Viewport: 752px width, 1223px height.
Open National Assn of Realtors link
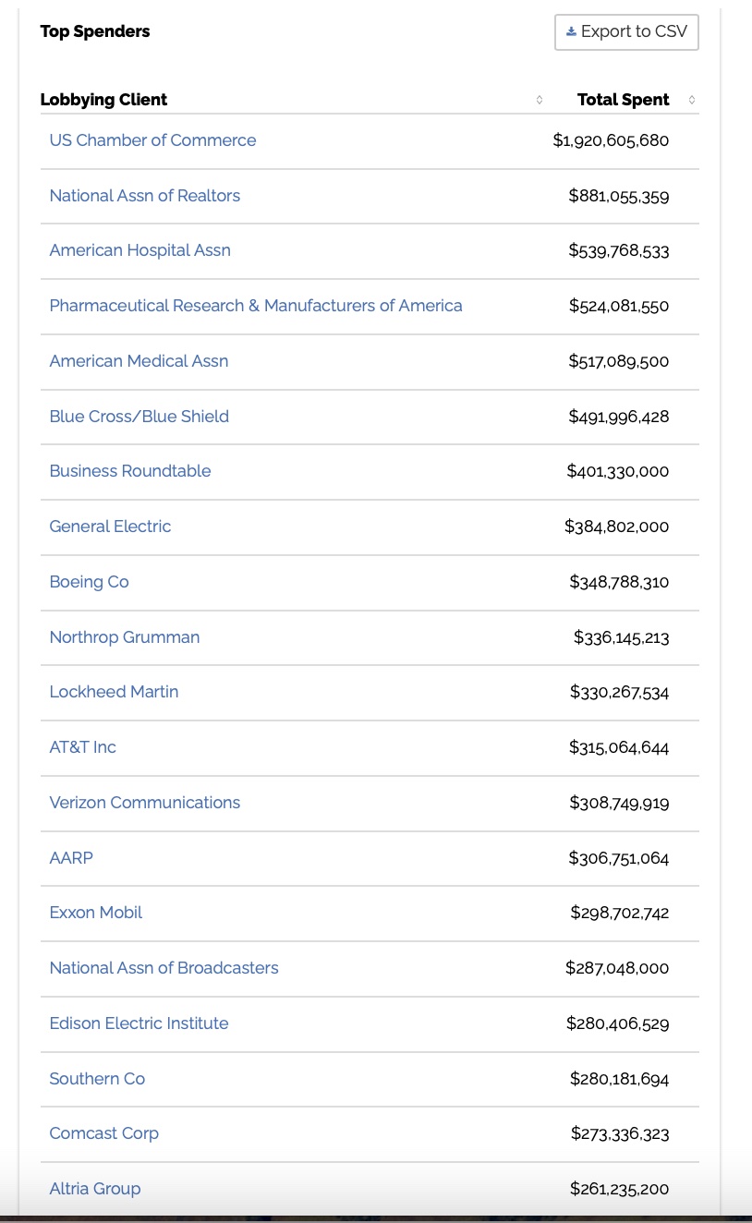coord(145,196)
